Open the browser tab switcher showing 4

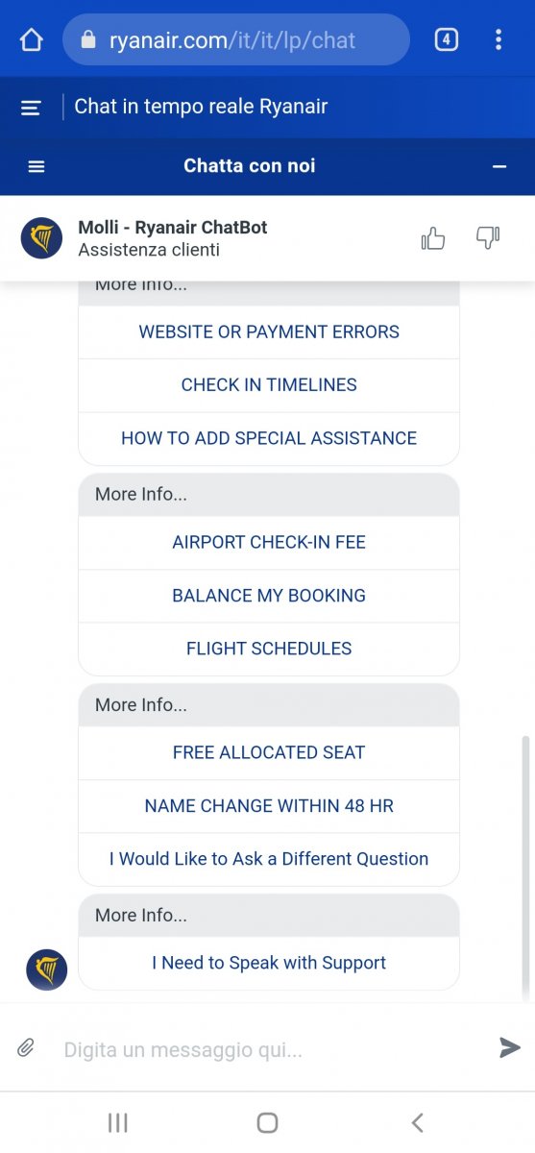[447, 39]
